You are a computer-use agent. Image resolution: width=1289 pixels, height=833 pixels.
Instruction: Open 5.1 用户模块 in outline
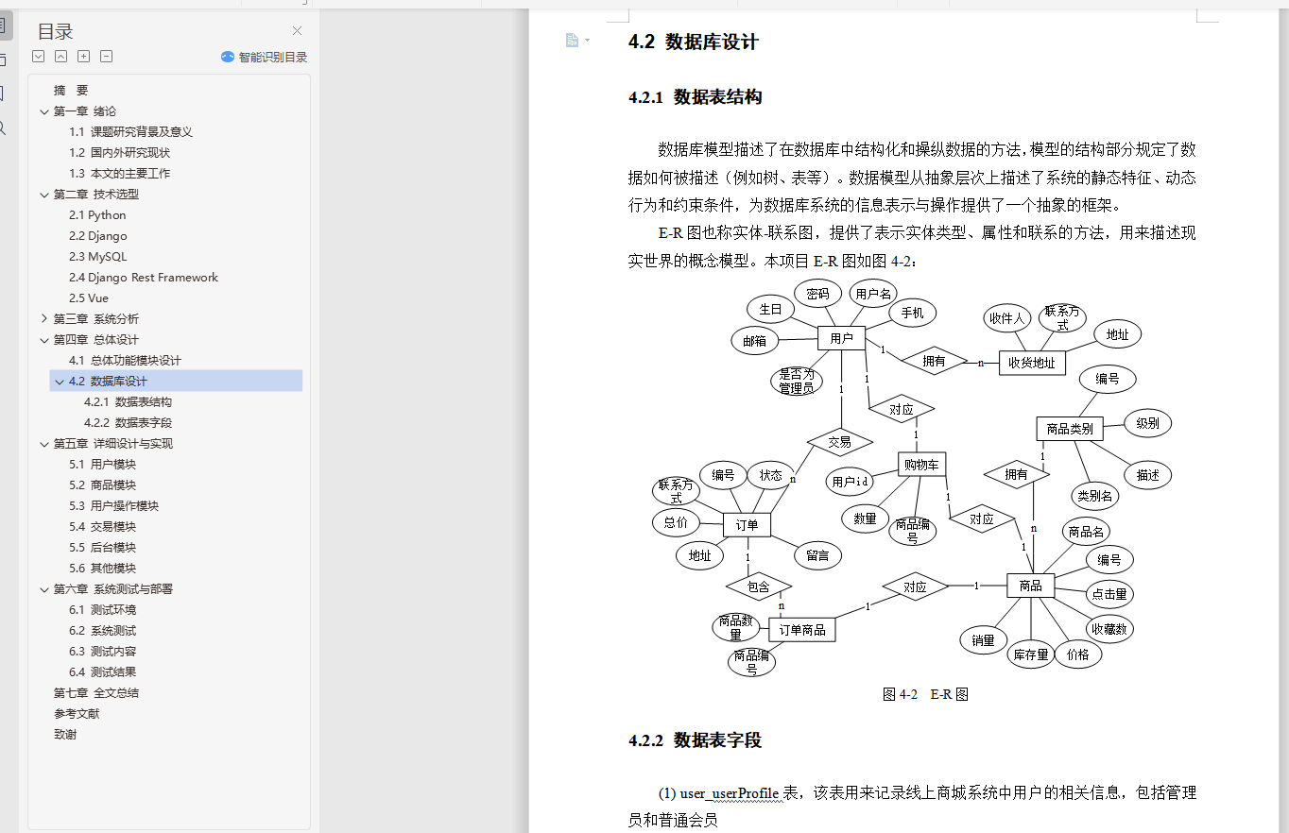102,465
